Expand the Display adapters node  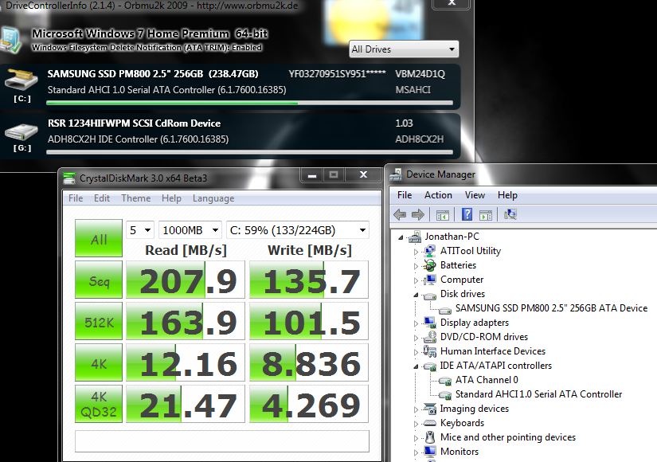point(416,323)
